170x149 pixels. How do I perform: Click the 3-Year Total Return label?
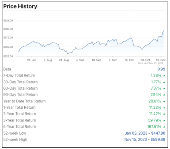tap(20, 120)
